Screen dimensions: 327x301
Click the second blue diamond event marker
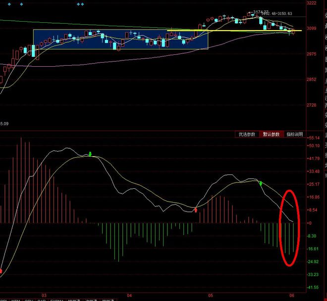click(21, 4)
